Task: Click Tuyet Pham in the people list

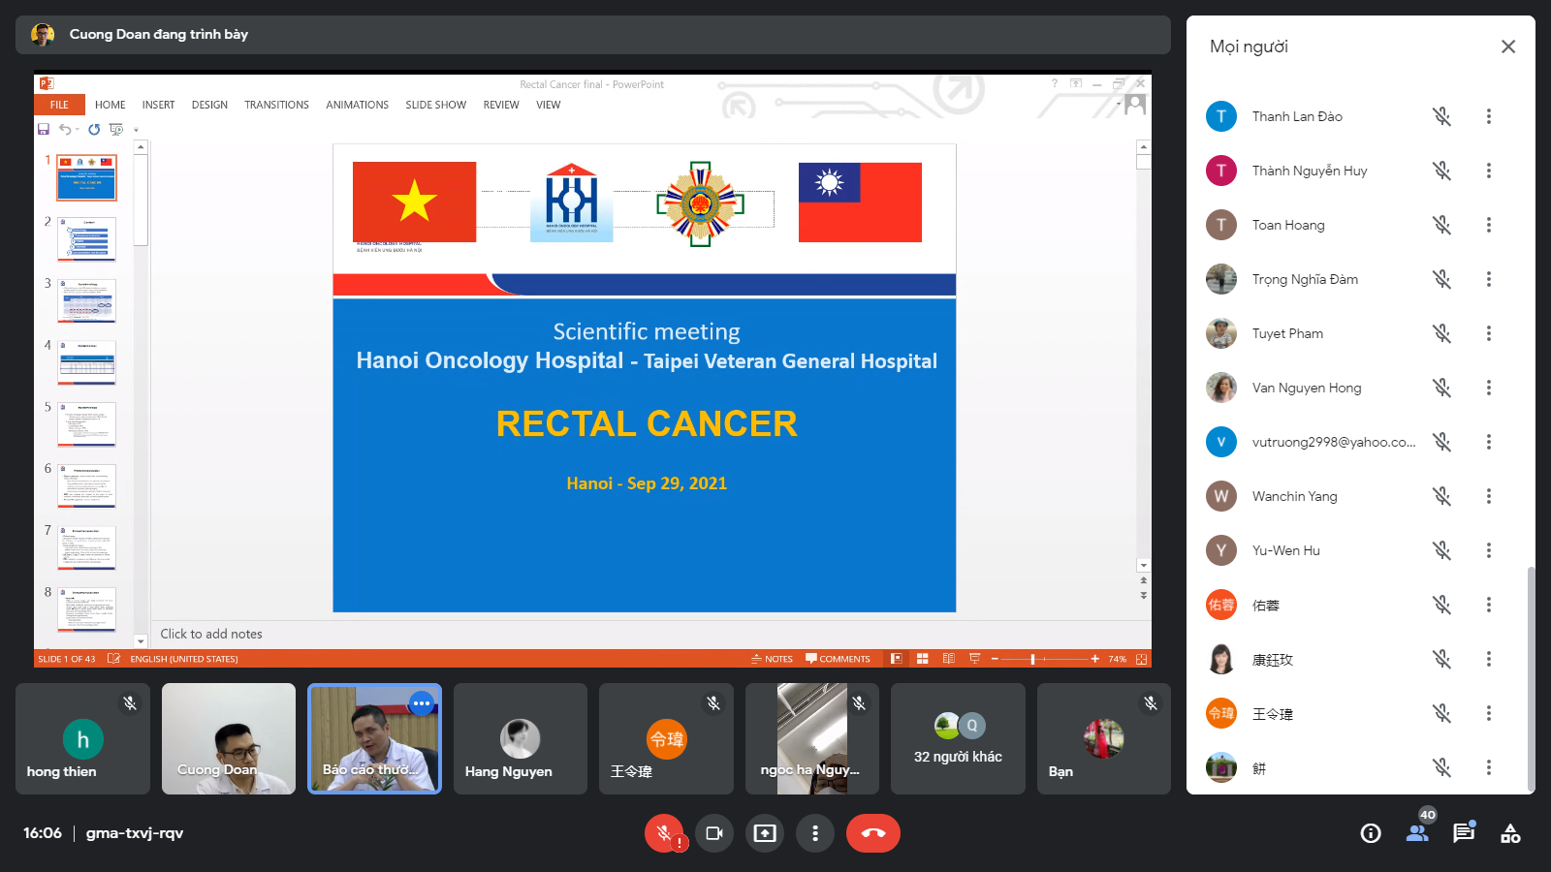Action: click(1287, 333)
